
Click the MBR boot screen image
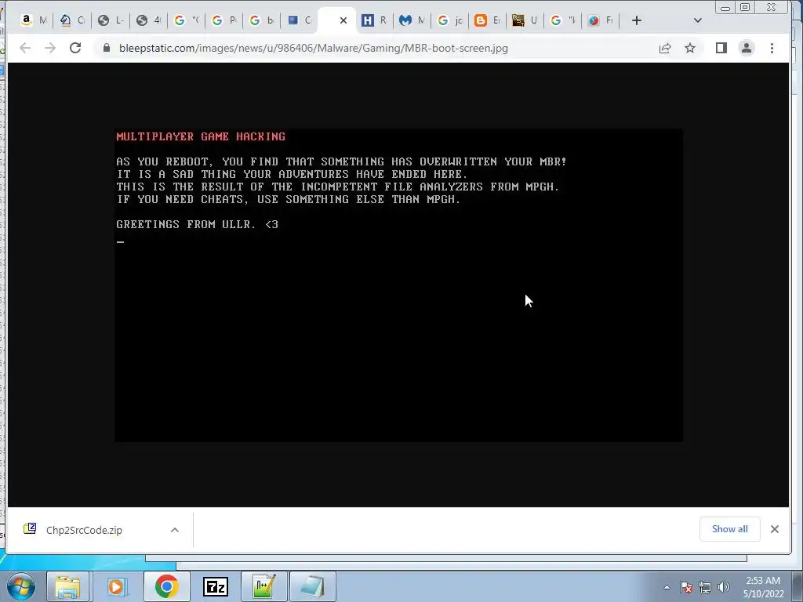click(398, 285)
